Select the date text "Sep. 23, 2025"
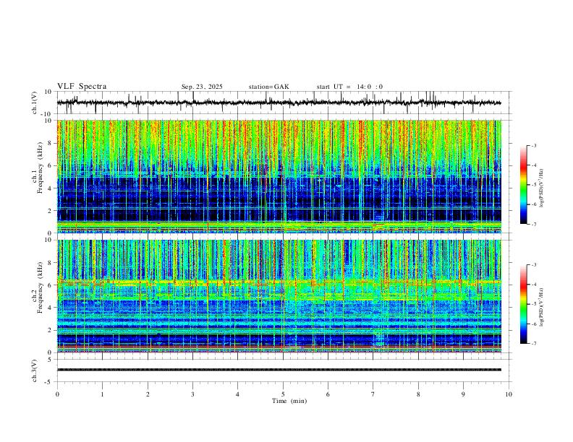This screenshot has height=442, width=573. tap(202, 87)
